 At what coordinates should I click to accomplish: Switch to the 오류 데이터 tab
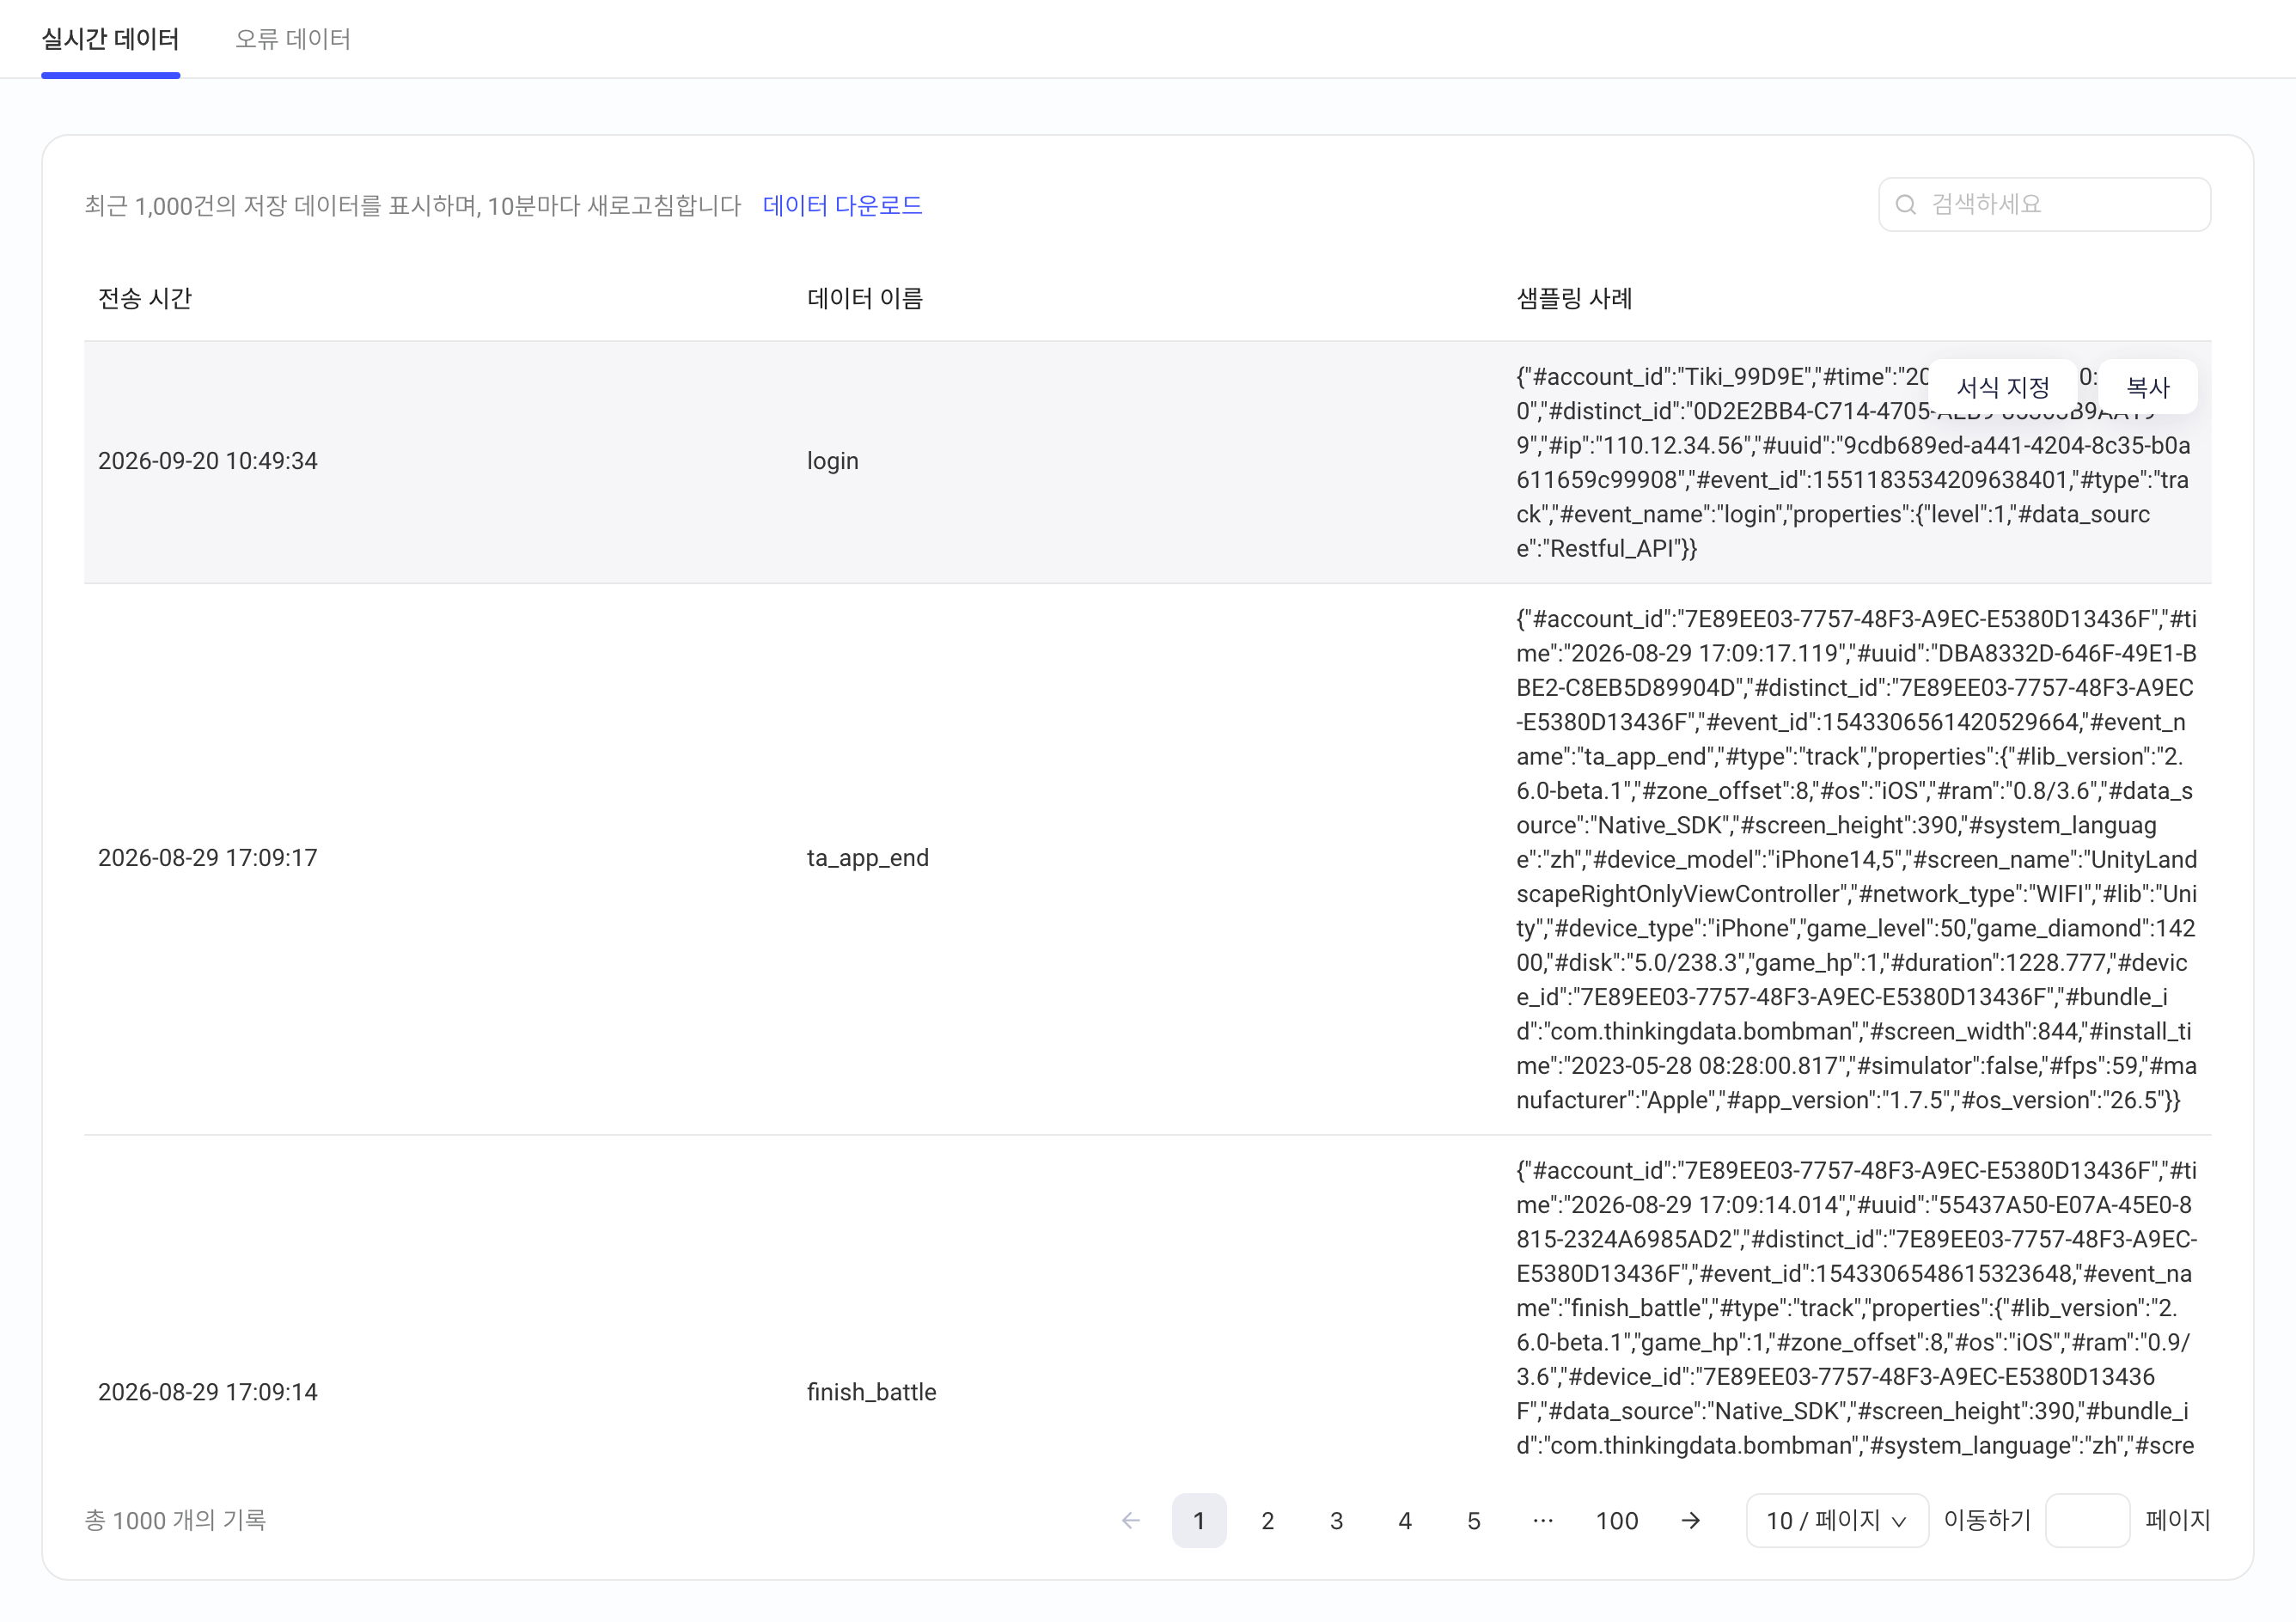(x=293, y=39)
